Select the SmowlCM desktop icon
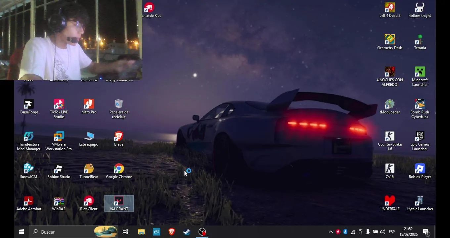The width and height of the screenshot is (450, 238). 28,171
